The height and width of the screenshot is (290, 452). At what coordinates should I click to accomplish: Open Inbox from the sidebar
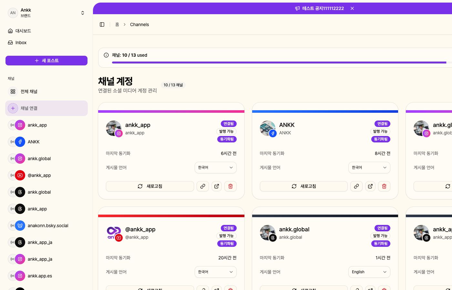[46, 43]
